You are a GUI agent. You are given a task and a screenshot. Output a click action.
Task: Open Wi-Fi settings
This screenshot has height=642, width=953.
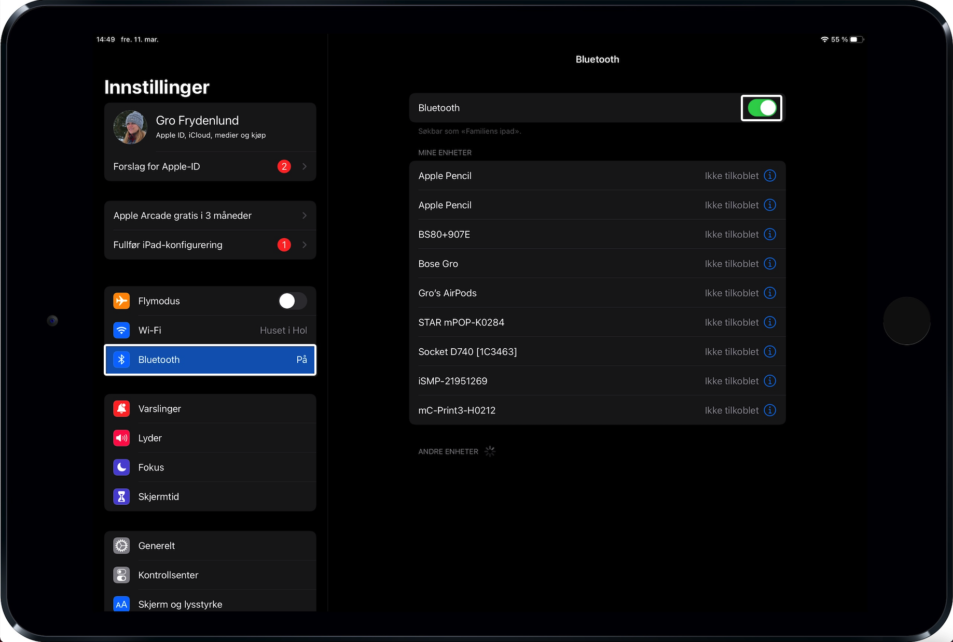click(210, 330)
